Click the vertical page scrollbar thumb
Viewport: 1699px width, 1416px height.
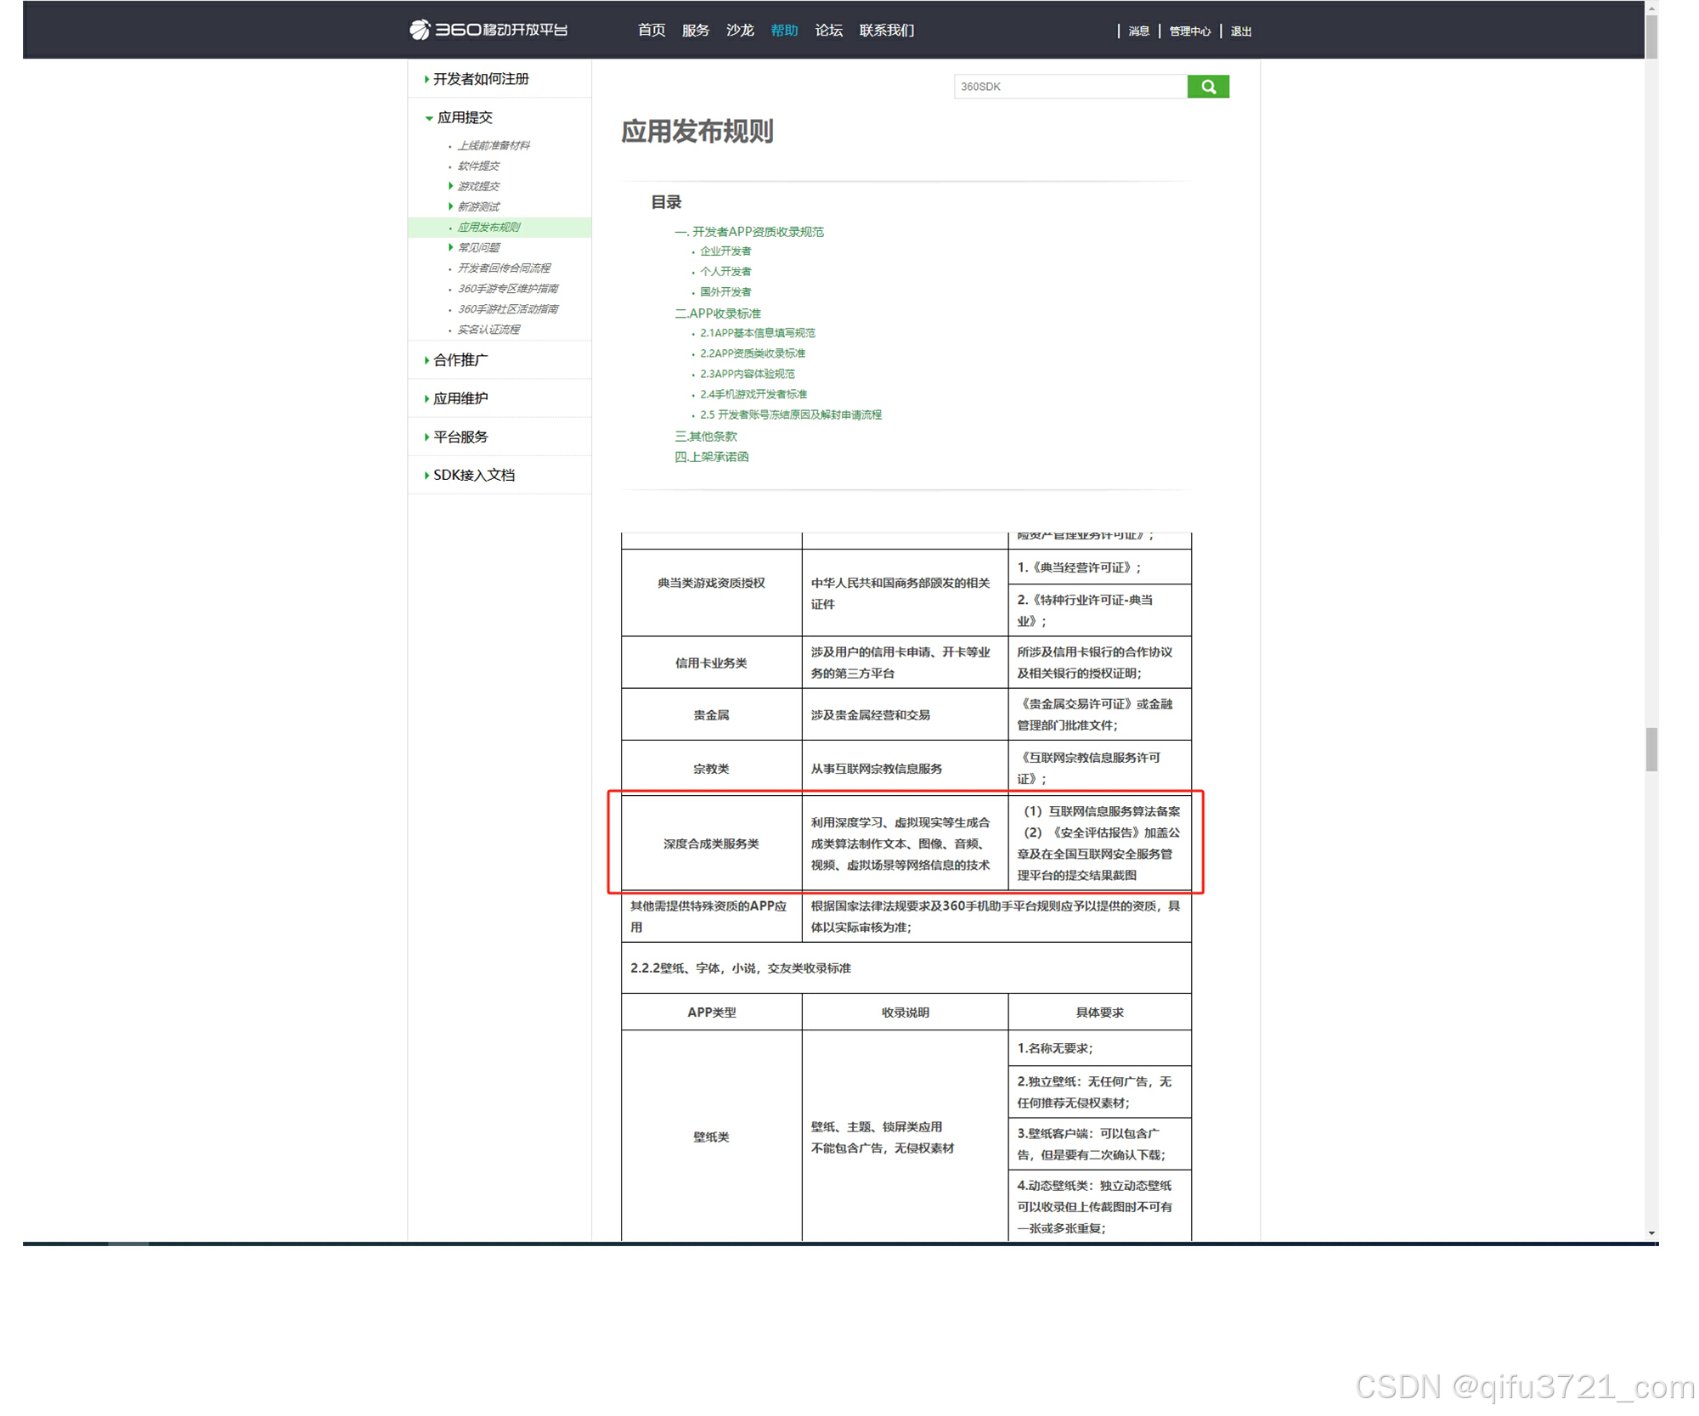click(1651, 748)
